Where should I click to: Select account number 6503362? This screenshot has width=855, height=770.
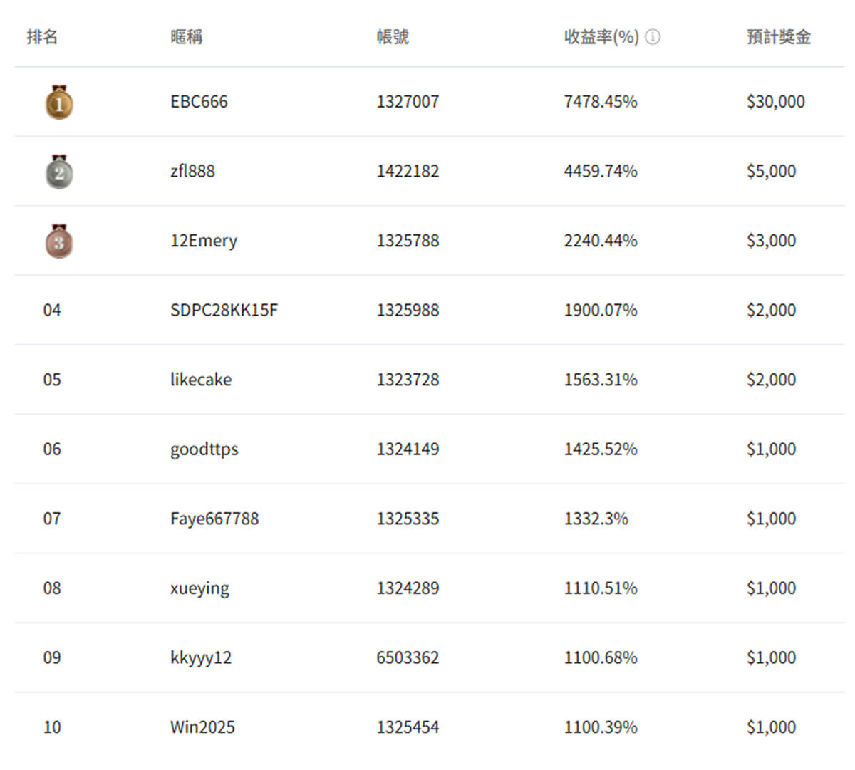pyautogui.click(x=408, y=657)
